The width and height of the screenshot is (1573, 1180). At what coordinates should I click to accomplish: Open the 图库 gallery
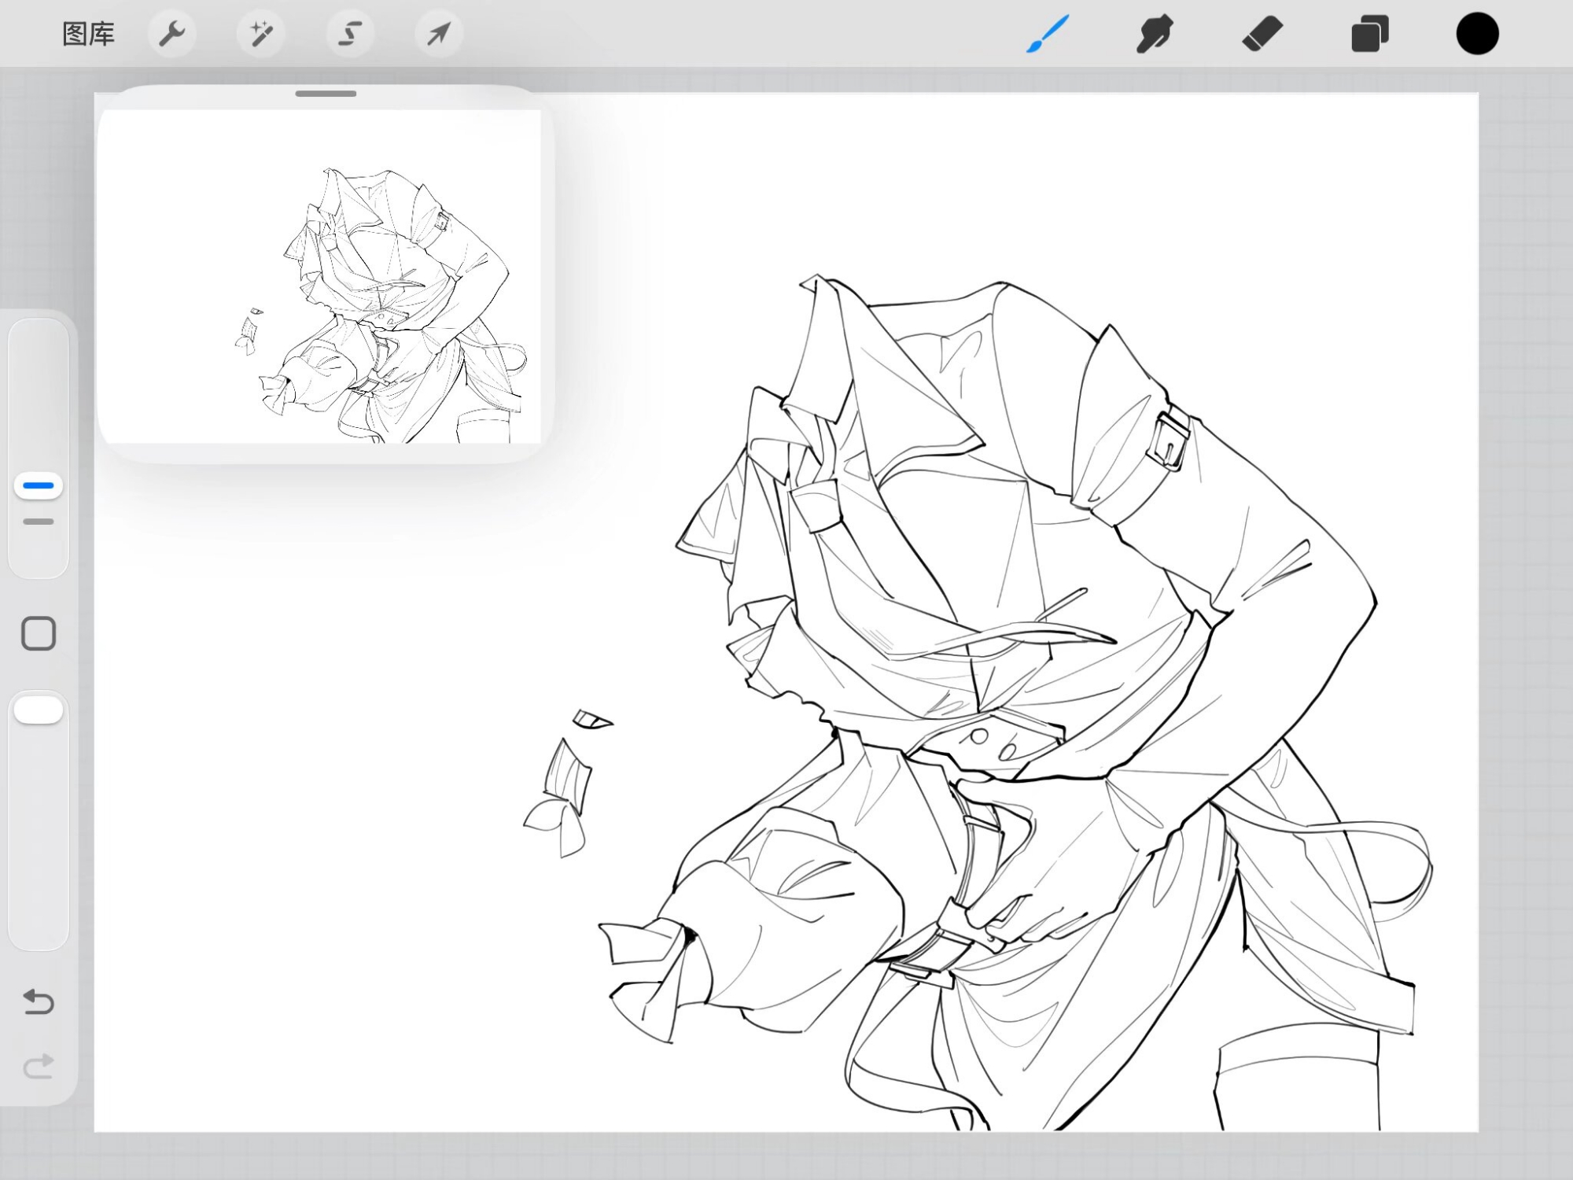coord(88,34)
